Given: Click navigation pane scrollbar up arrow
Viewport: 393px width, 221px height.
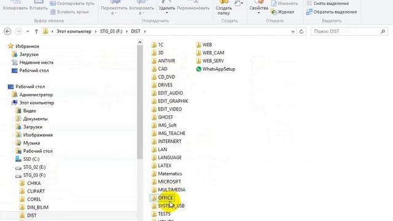Looking at the screenshot, I should [x=140, y=42].
